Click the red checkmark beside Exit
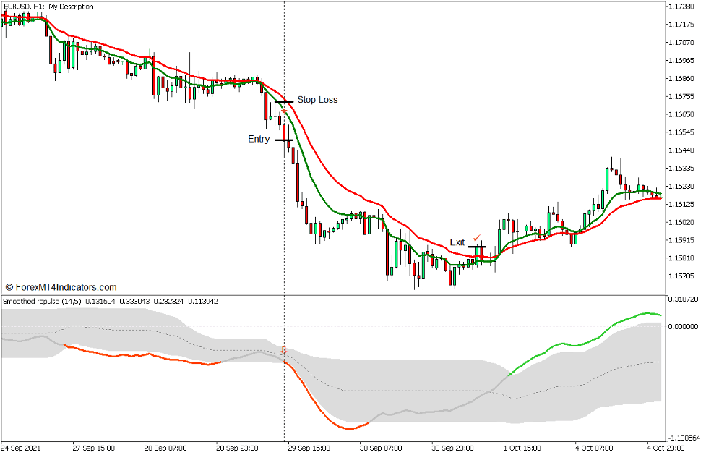This screenshot has height=455, width=706. 476,237
